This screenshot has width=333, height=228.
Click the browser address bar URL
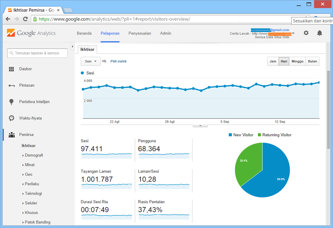click(114, 19)
